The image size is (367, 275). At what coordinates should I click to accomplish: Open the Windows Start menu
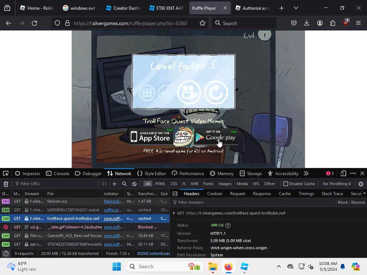tap(116, 266)
